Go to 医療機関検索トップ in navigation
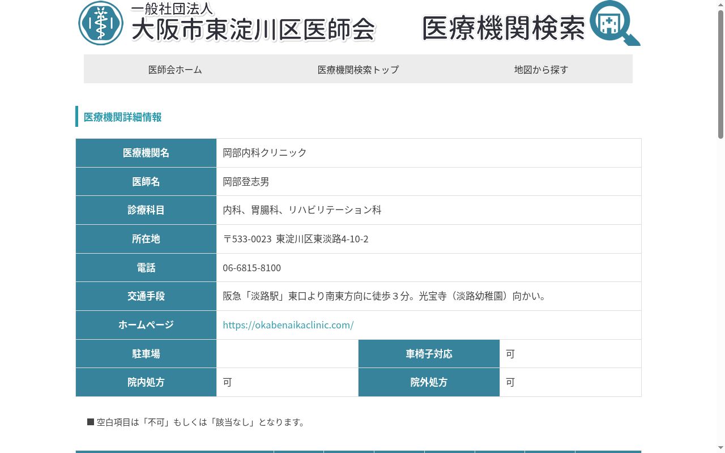Viewport: 725px width, 453px height. 358,69
